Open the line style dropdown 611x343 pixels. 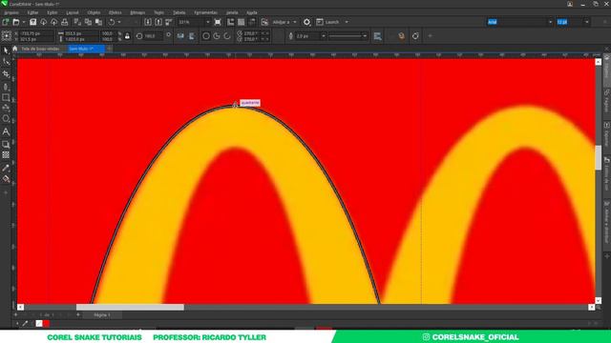point(365,36)
